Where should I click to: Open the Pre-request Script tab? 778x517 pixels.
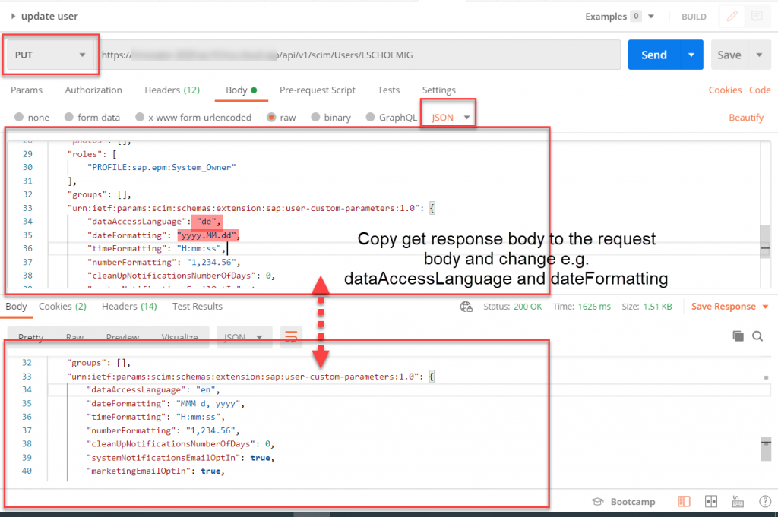coord(318,90)
